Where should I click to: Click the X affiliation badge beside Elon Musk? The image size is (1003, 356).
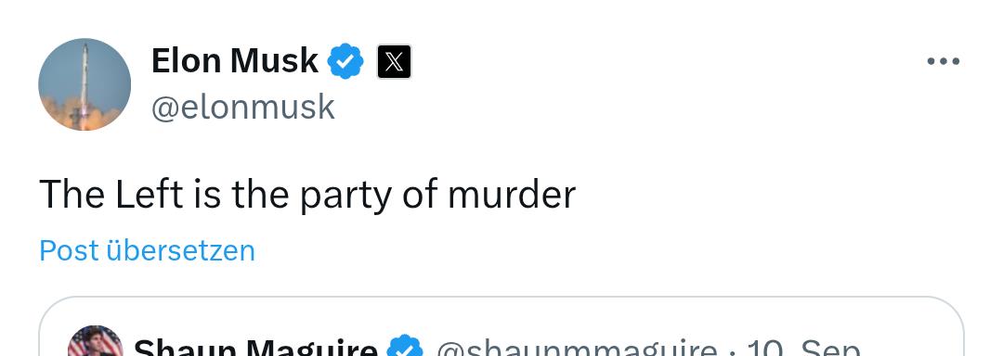click(x=394, y=62)
